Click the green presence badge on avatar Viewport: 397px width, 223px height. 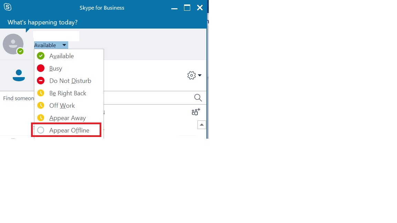[x=20, y=51]
